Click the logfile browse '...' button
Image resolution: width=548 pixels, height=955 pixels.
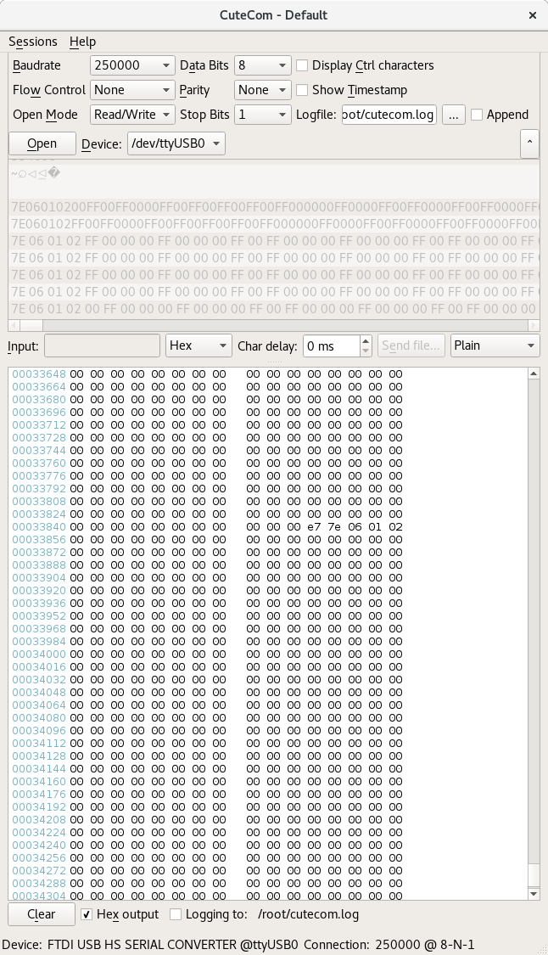[453, 115]
